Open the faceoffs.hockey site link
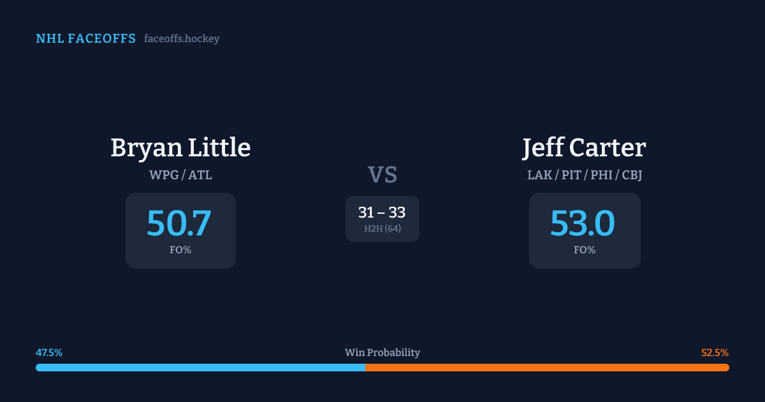Image resolution: width=765 pixels, height=402 pixels. click(x=182, y=39)
